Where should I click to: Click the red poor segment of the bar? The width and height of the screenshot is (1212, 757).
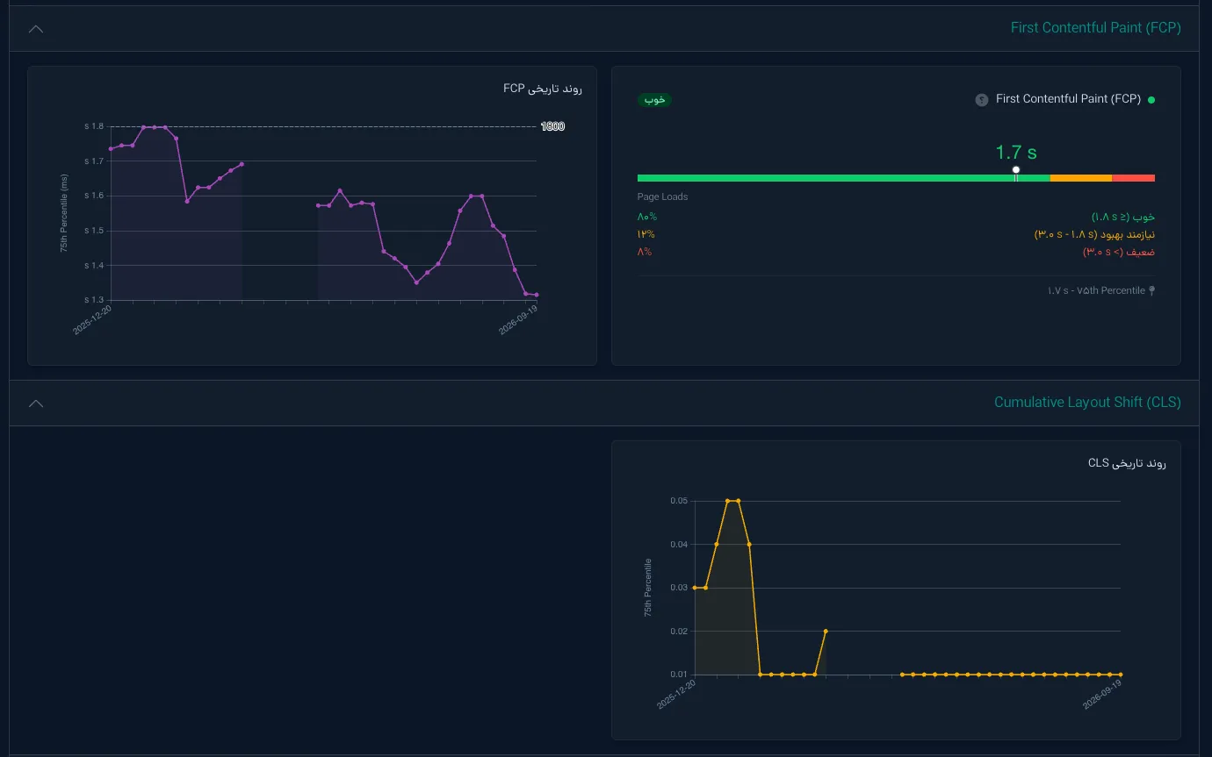click(1133, 178)
